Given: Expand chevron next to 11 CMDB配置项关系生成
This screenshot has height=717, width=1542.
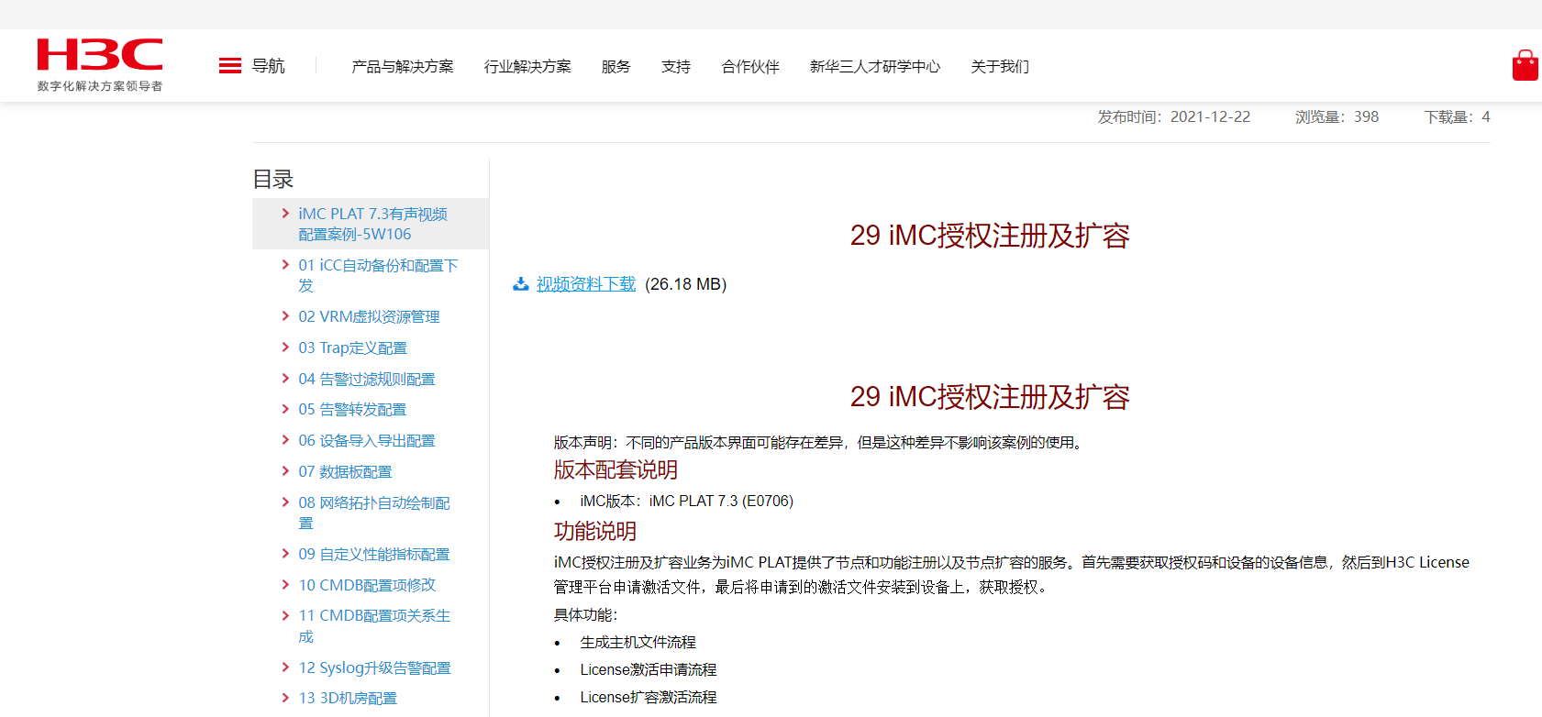Looking at the screenshot, I should coord(285,615).
